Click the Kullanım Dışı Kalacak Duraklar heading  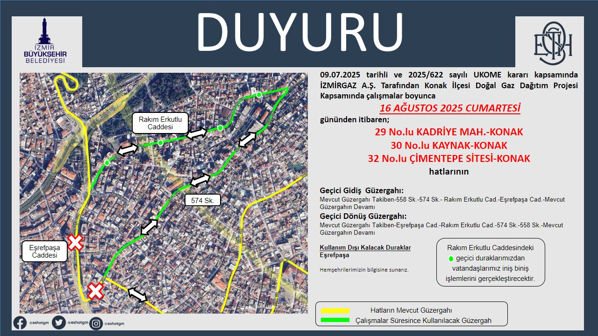coord(365,248)
